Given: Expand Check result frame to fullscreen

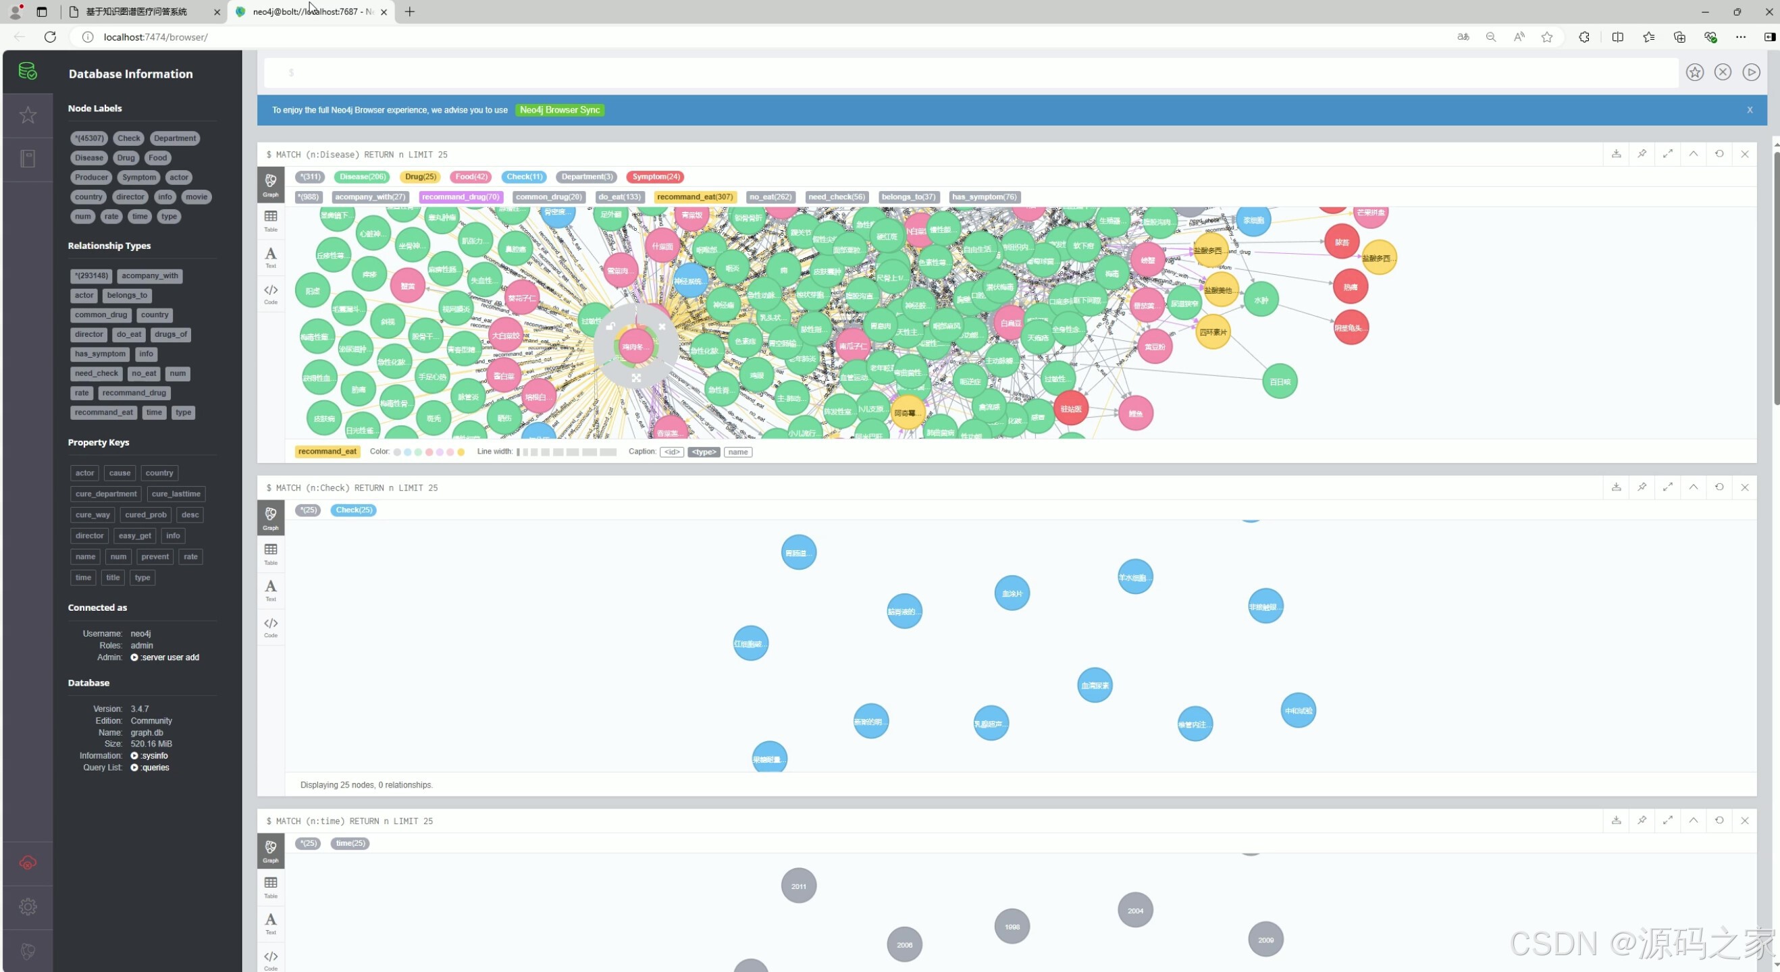Looking at the screenshot, I should pos(1667,487).
